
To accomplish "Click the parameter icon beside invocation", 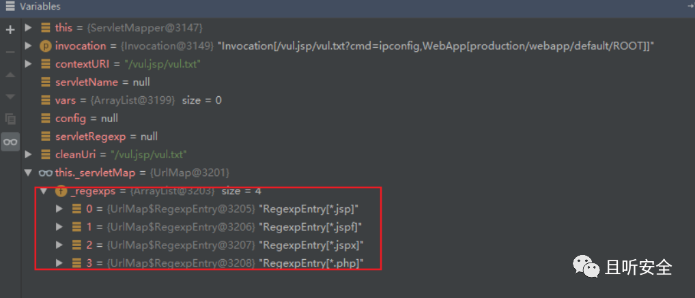I will [45, 46].
